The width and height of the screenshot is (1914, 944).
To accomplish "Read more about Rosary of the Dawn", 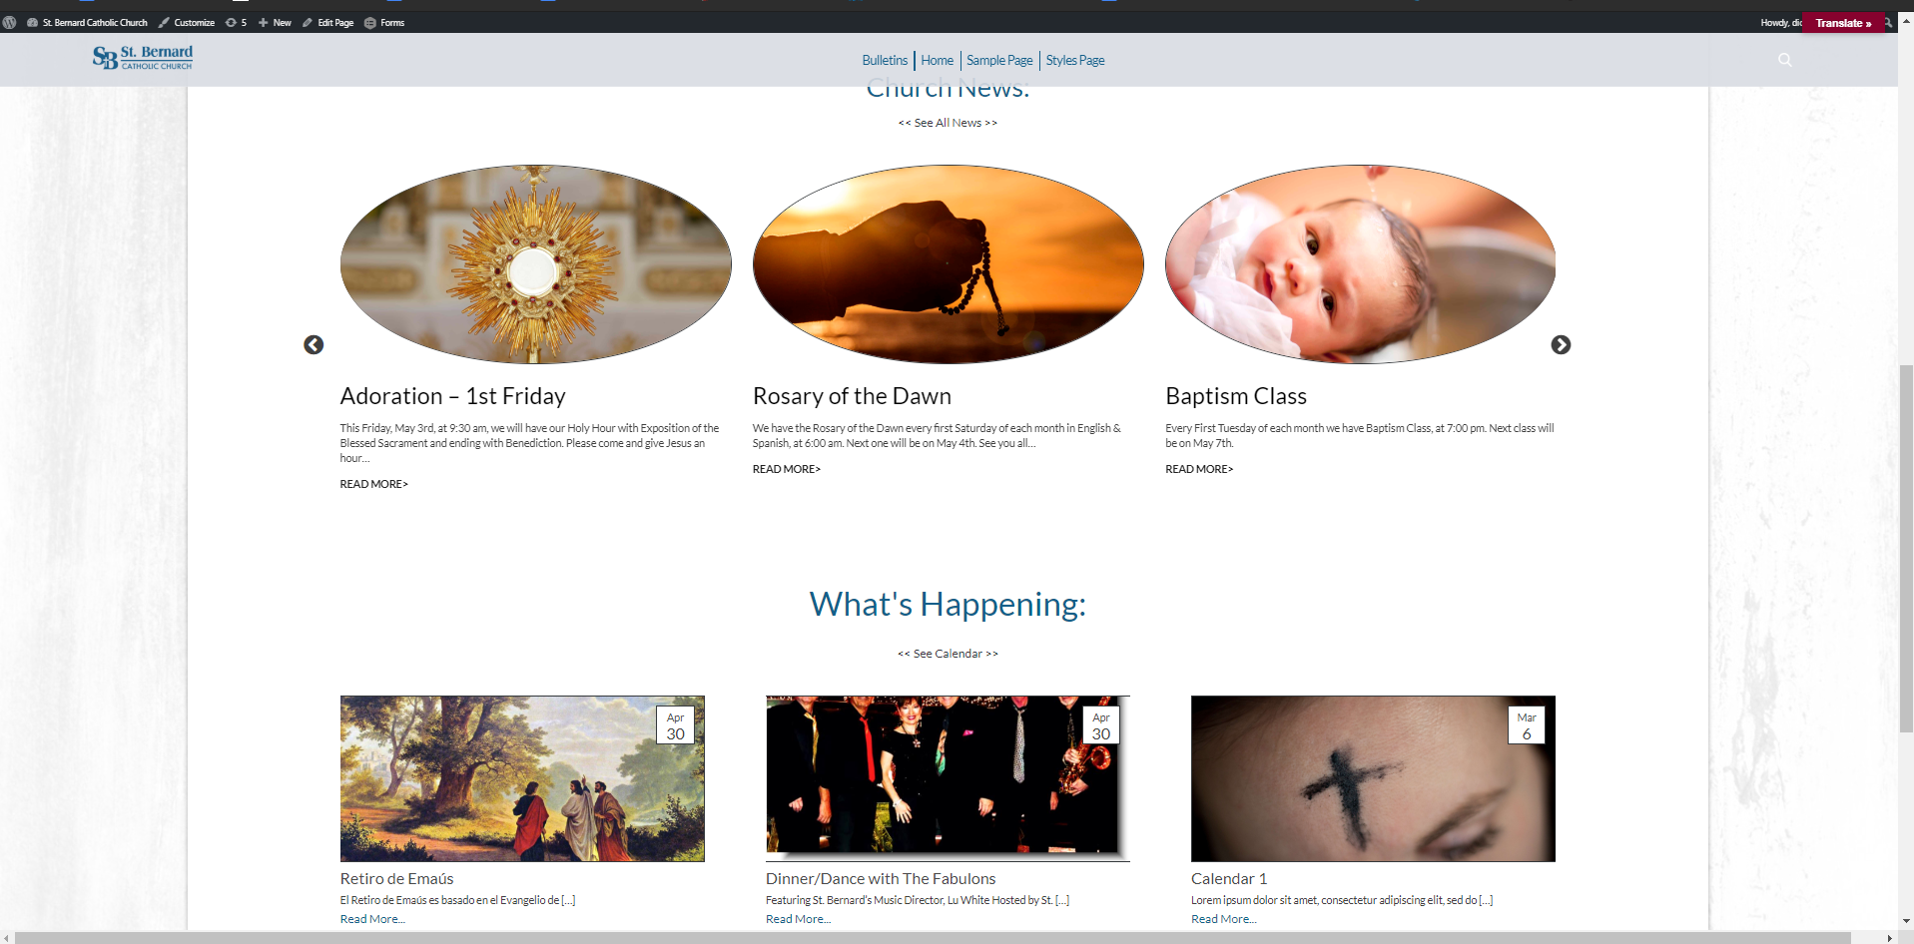I will (786, 469).
